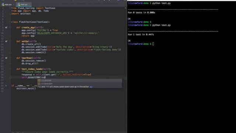Click the 'Walk the dog' Todo line
The image size is (236, 133).
tap(67, 47)
